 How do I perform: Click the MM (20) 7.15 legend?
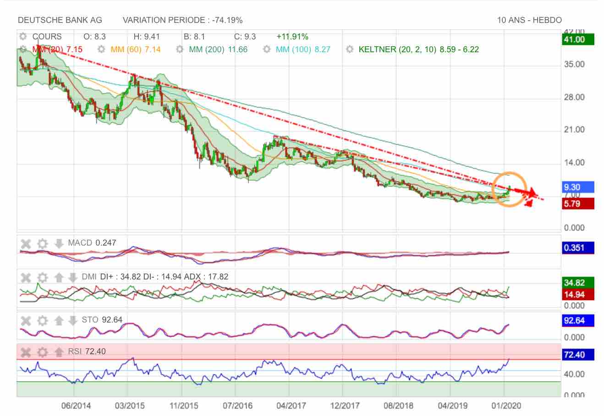coord(57,49)
